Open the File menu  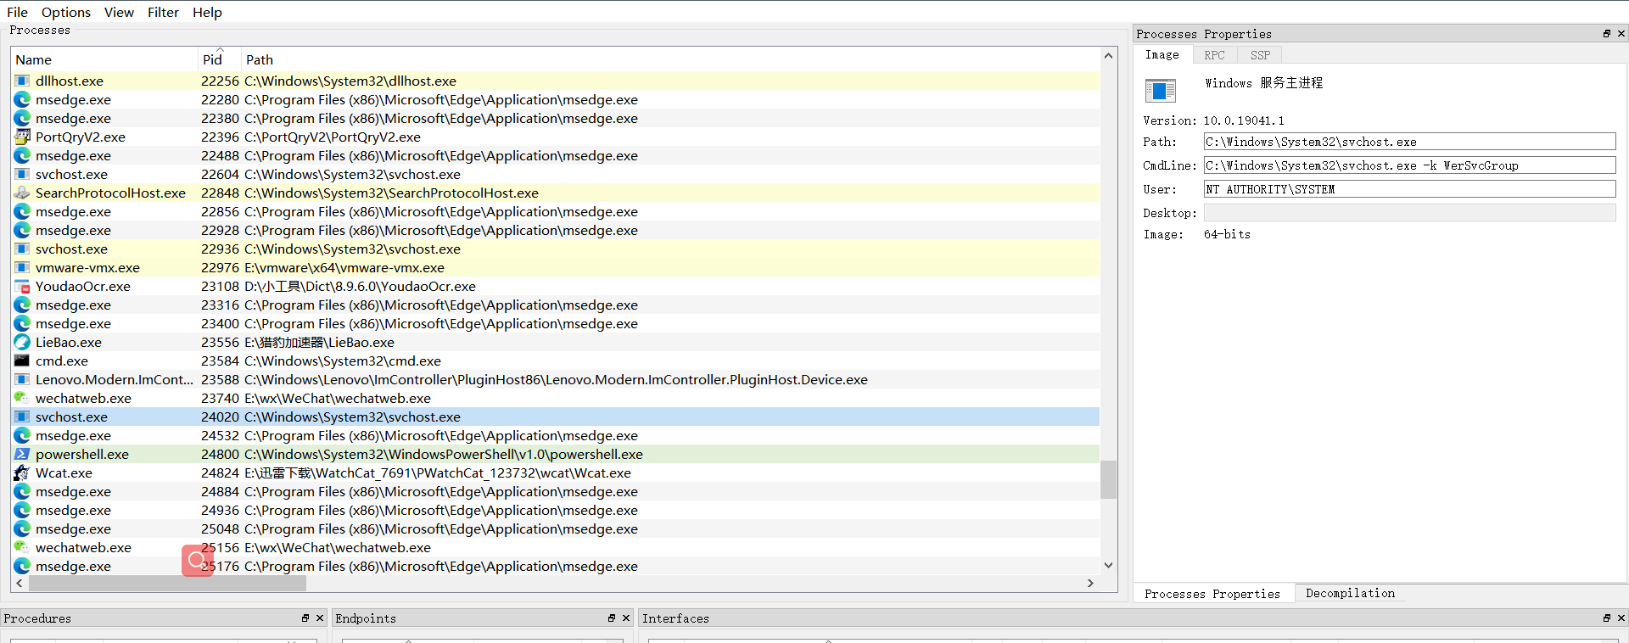[17, 12]
